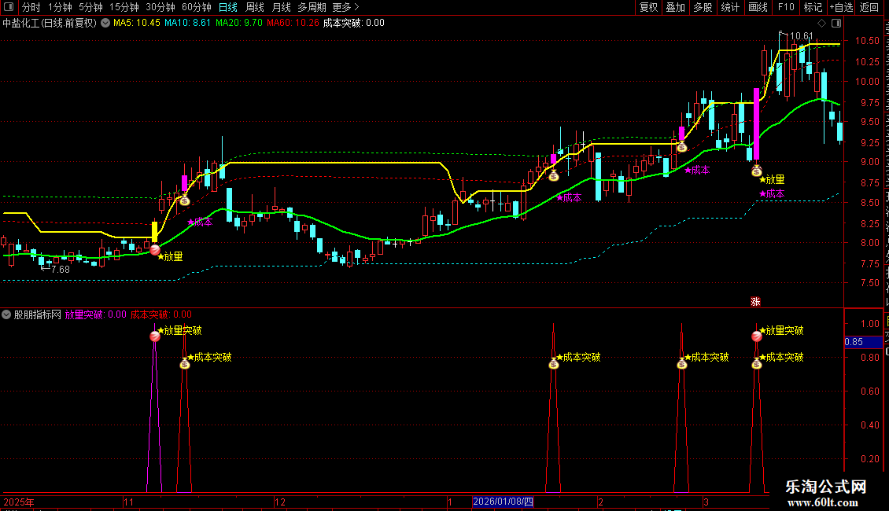Open the 画线 drawing tools
Screen dimensions: 889x511
pos(758,7)
